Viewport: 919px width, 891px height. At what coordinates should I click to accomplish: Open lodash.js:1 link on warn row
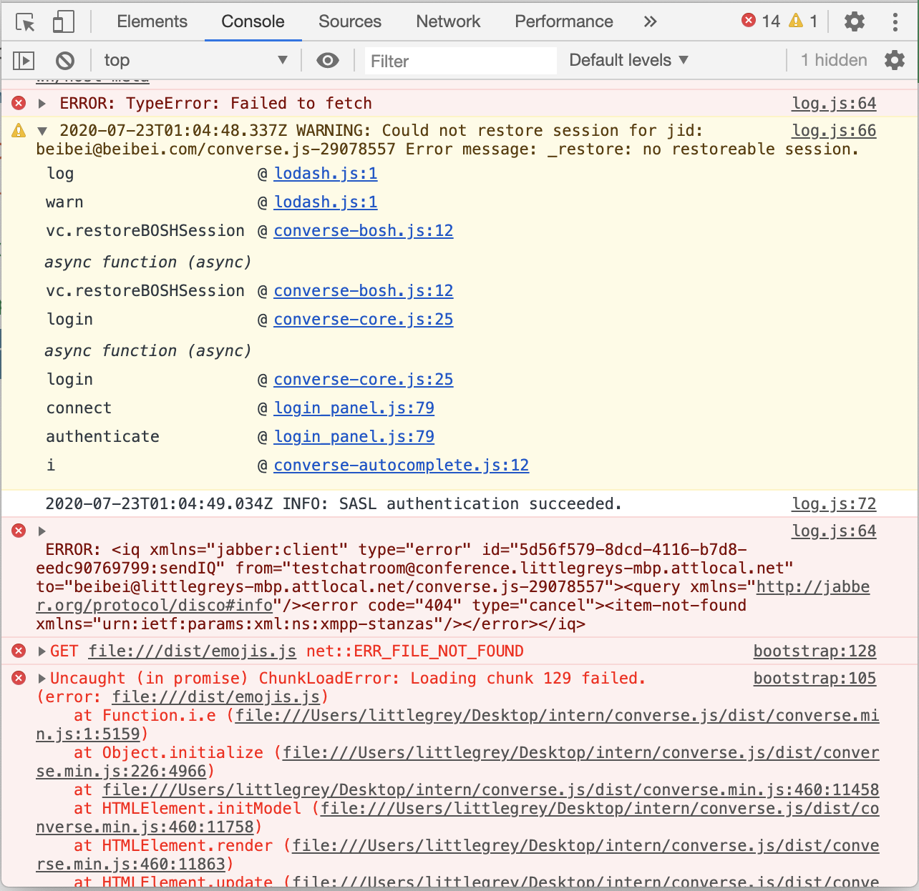pos(326,202)
